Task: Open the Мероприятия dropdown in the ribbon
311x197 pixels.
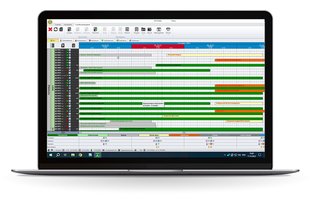Action: tap(159, 31)
